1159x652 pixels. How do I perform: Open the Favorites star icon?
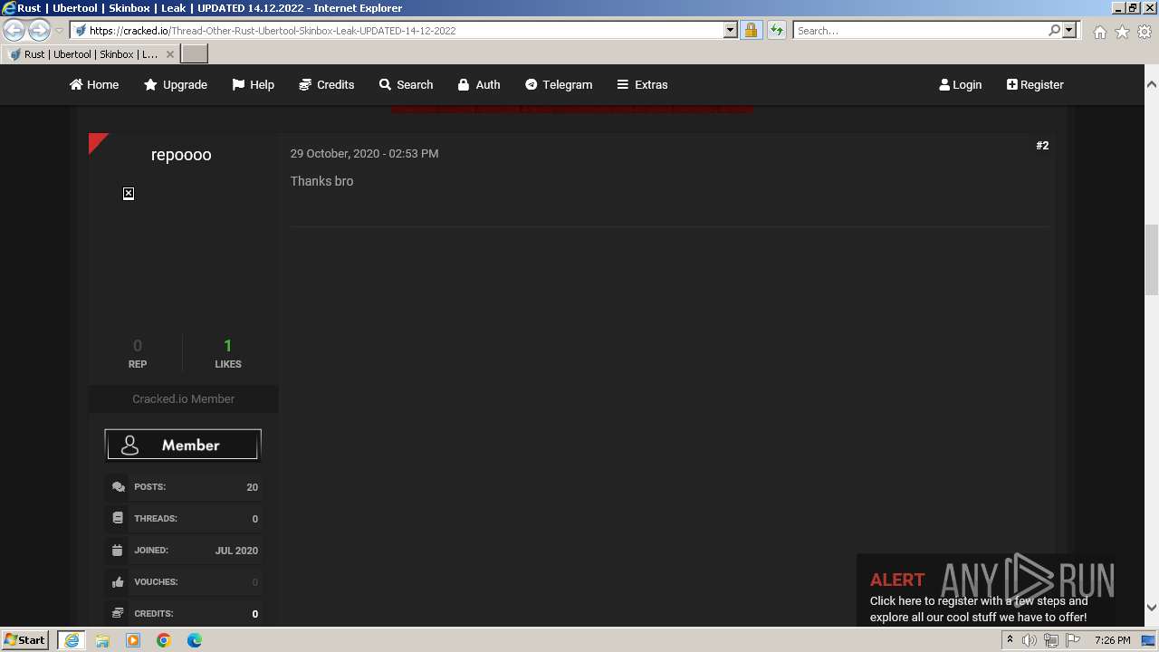point(1122,31)
